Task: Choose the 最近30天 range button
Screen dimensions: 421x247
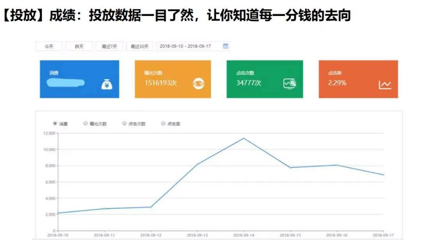Action: coord(140,46)
